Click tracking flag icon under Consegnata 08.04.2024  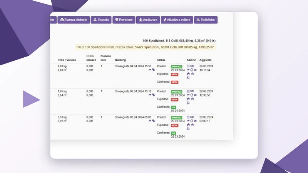150,95
